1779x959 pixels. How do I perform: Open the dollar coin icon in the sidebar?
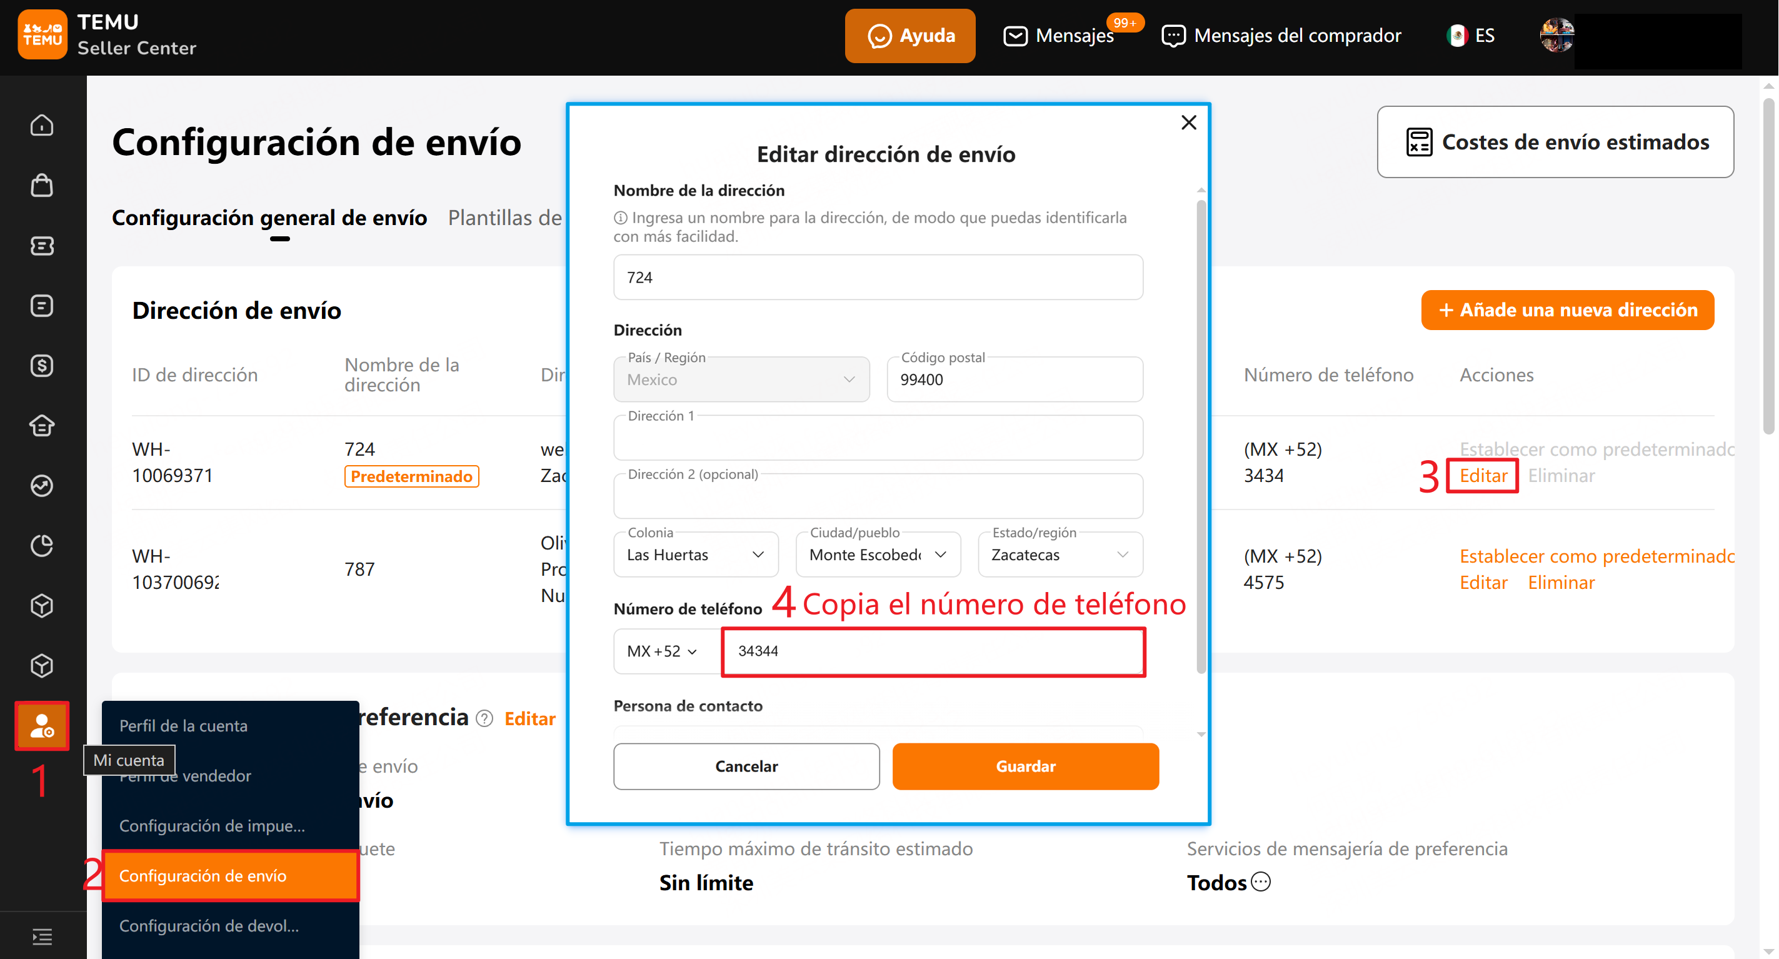click(42, 366)
